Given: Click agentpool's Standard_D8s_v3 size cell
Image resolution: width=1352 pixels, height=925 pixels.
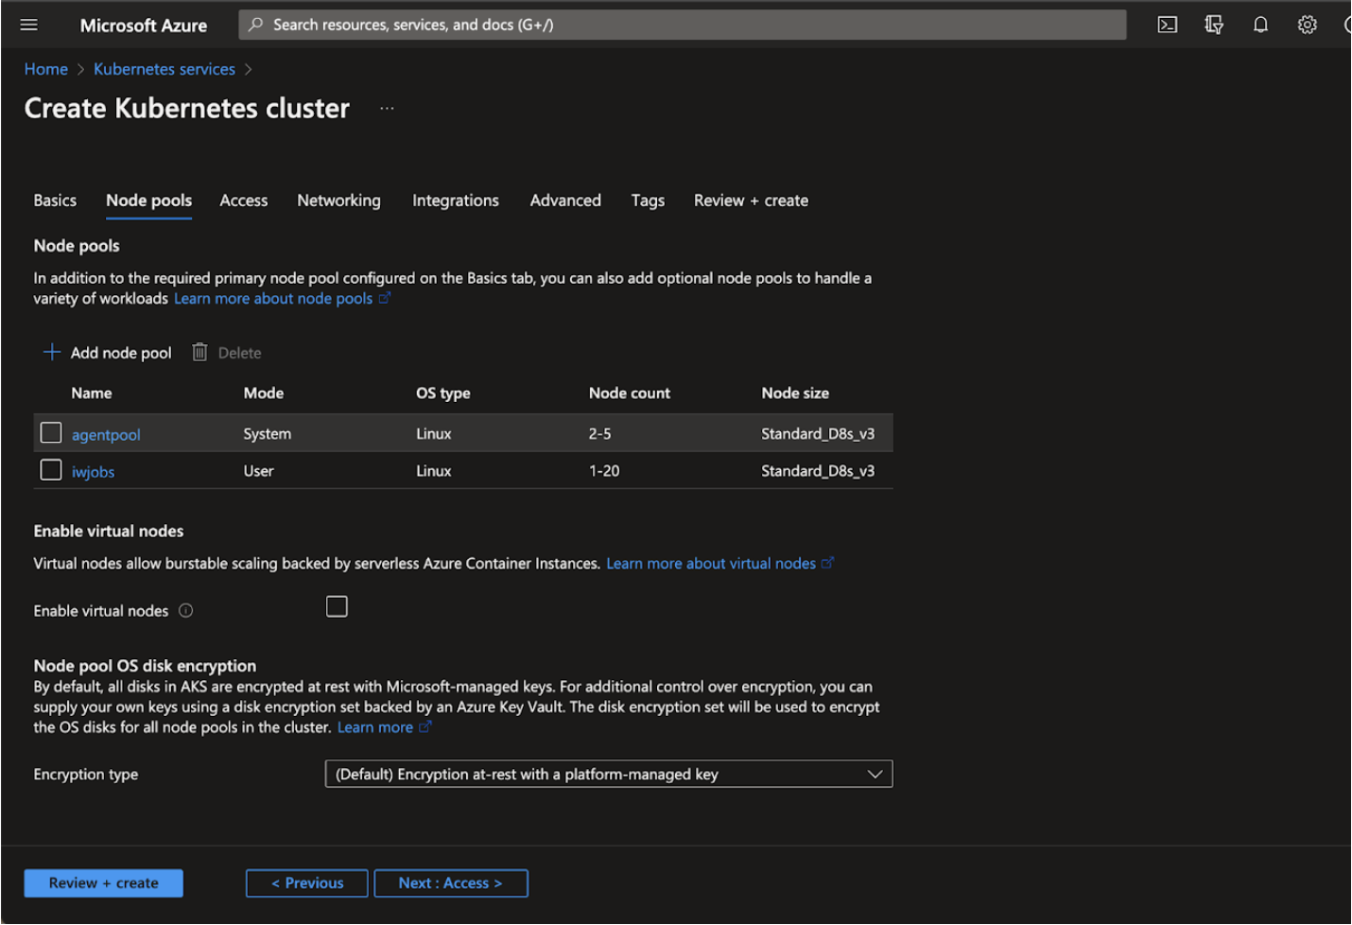Looking at the screenshot, I should [818, 434].
